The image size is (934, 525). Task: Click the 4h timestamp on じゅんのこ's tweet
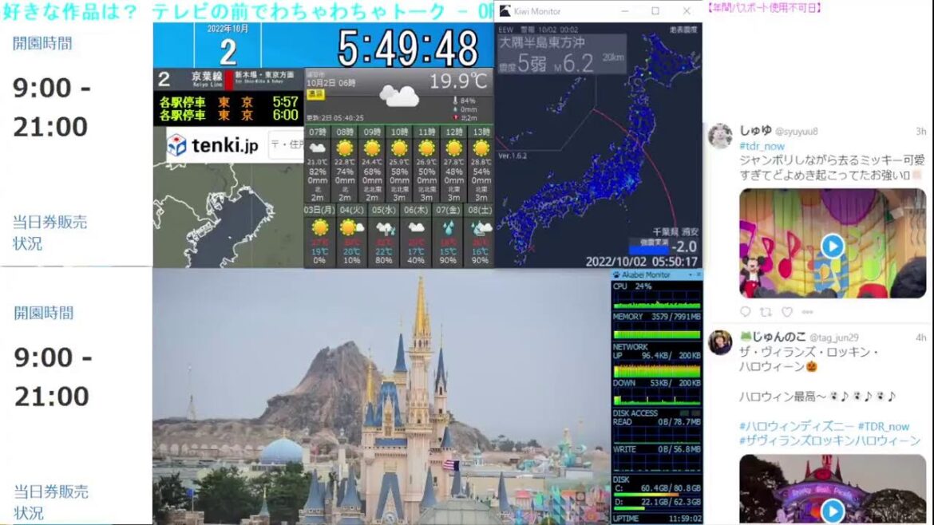coord(920,337)
